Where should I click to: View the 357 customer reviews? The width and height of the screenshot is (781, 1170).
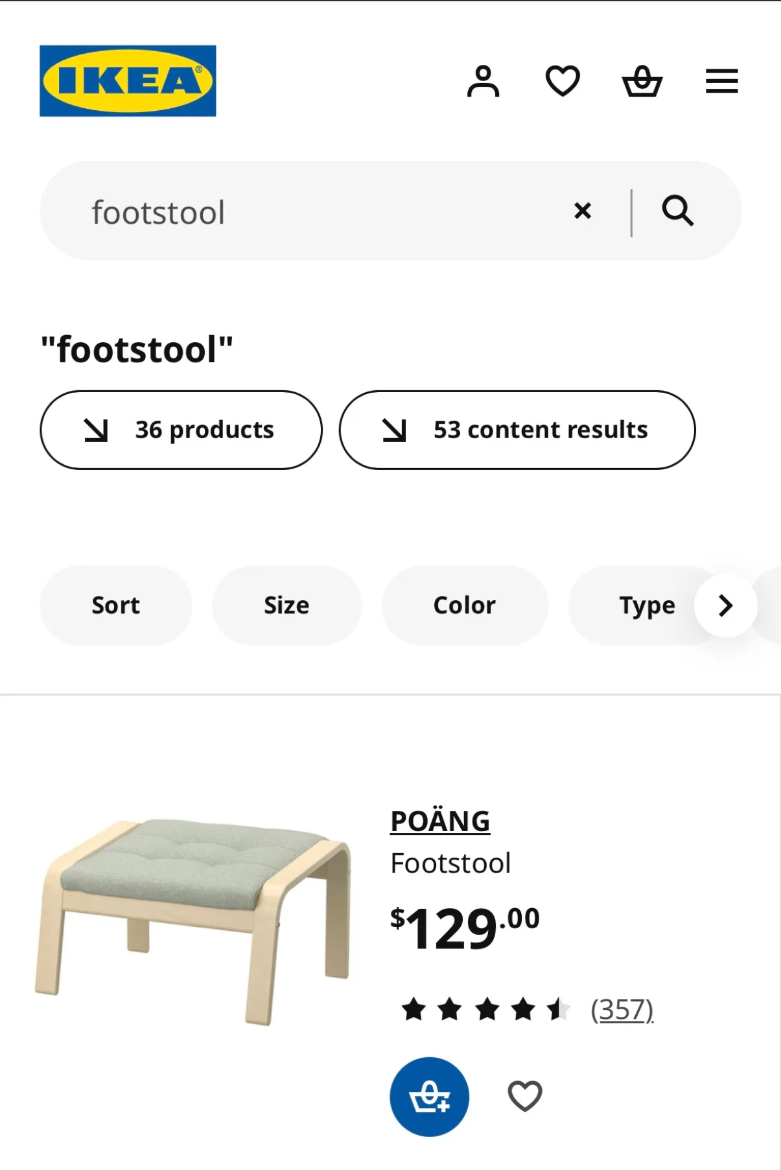tap(622, 1009)
